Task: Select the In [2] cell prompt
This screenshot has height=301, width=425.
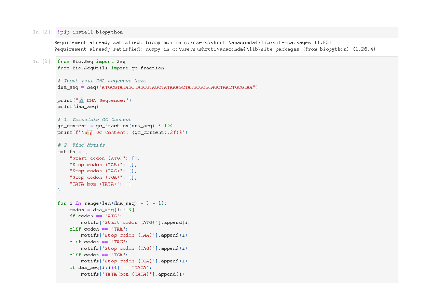Action: tap(43, 32)
